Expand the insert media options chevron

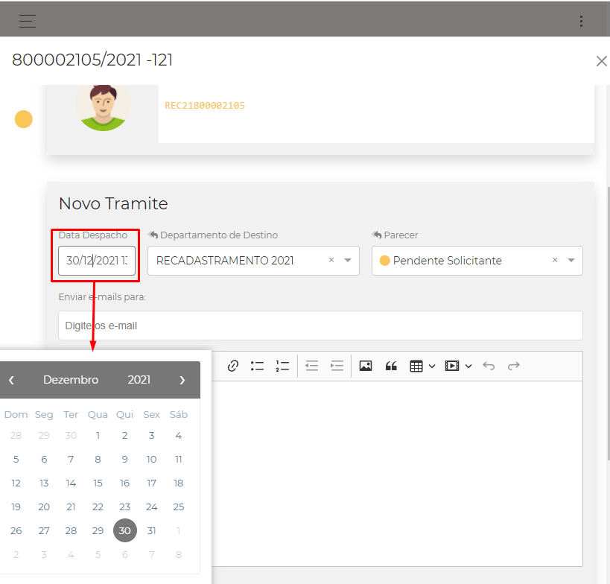click(468, 366)
